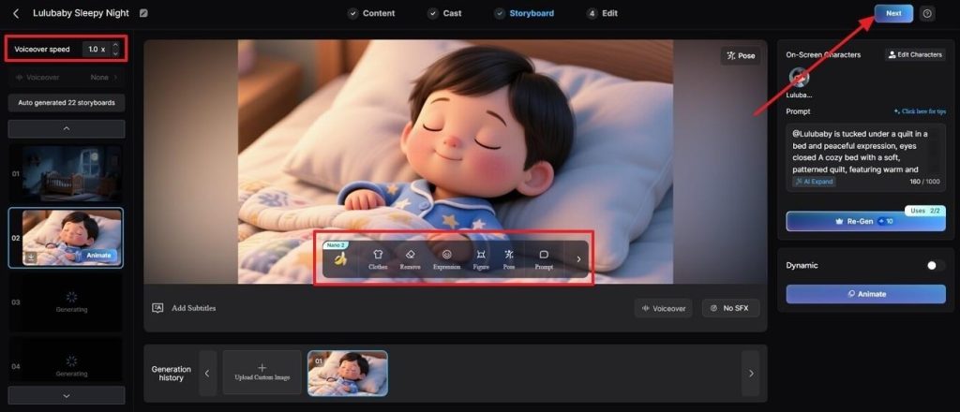The image size is (960, 412).
Task: Toggle the Dynamic switch
Action: pos(935,265)
